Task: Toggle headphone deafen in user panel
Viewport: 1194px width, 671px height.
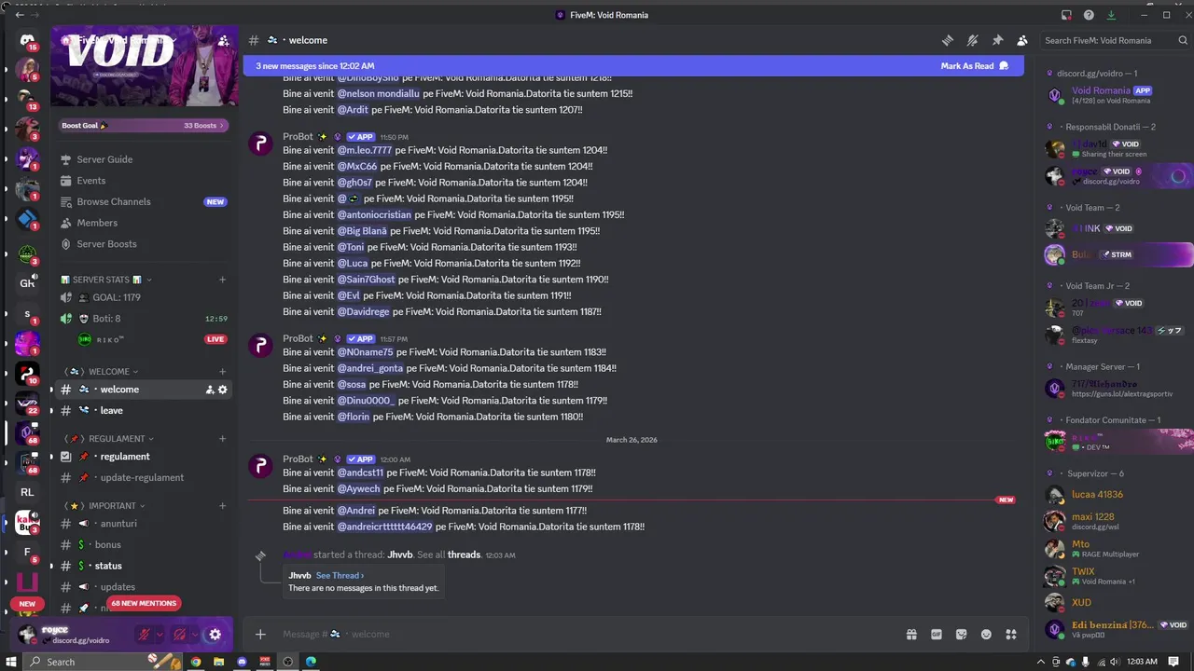Action: point(180,635)
